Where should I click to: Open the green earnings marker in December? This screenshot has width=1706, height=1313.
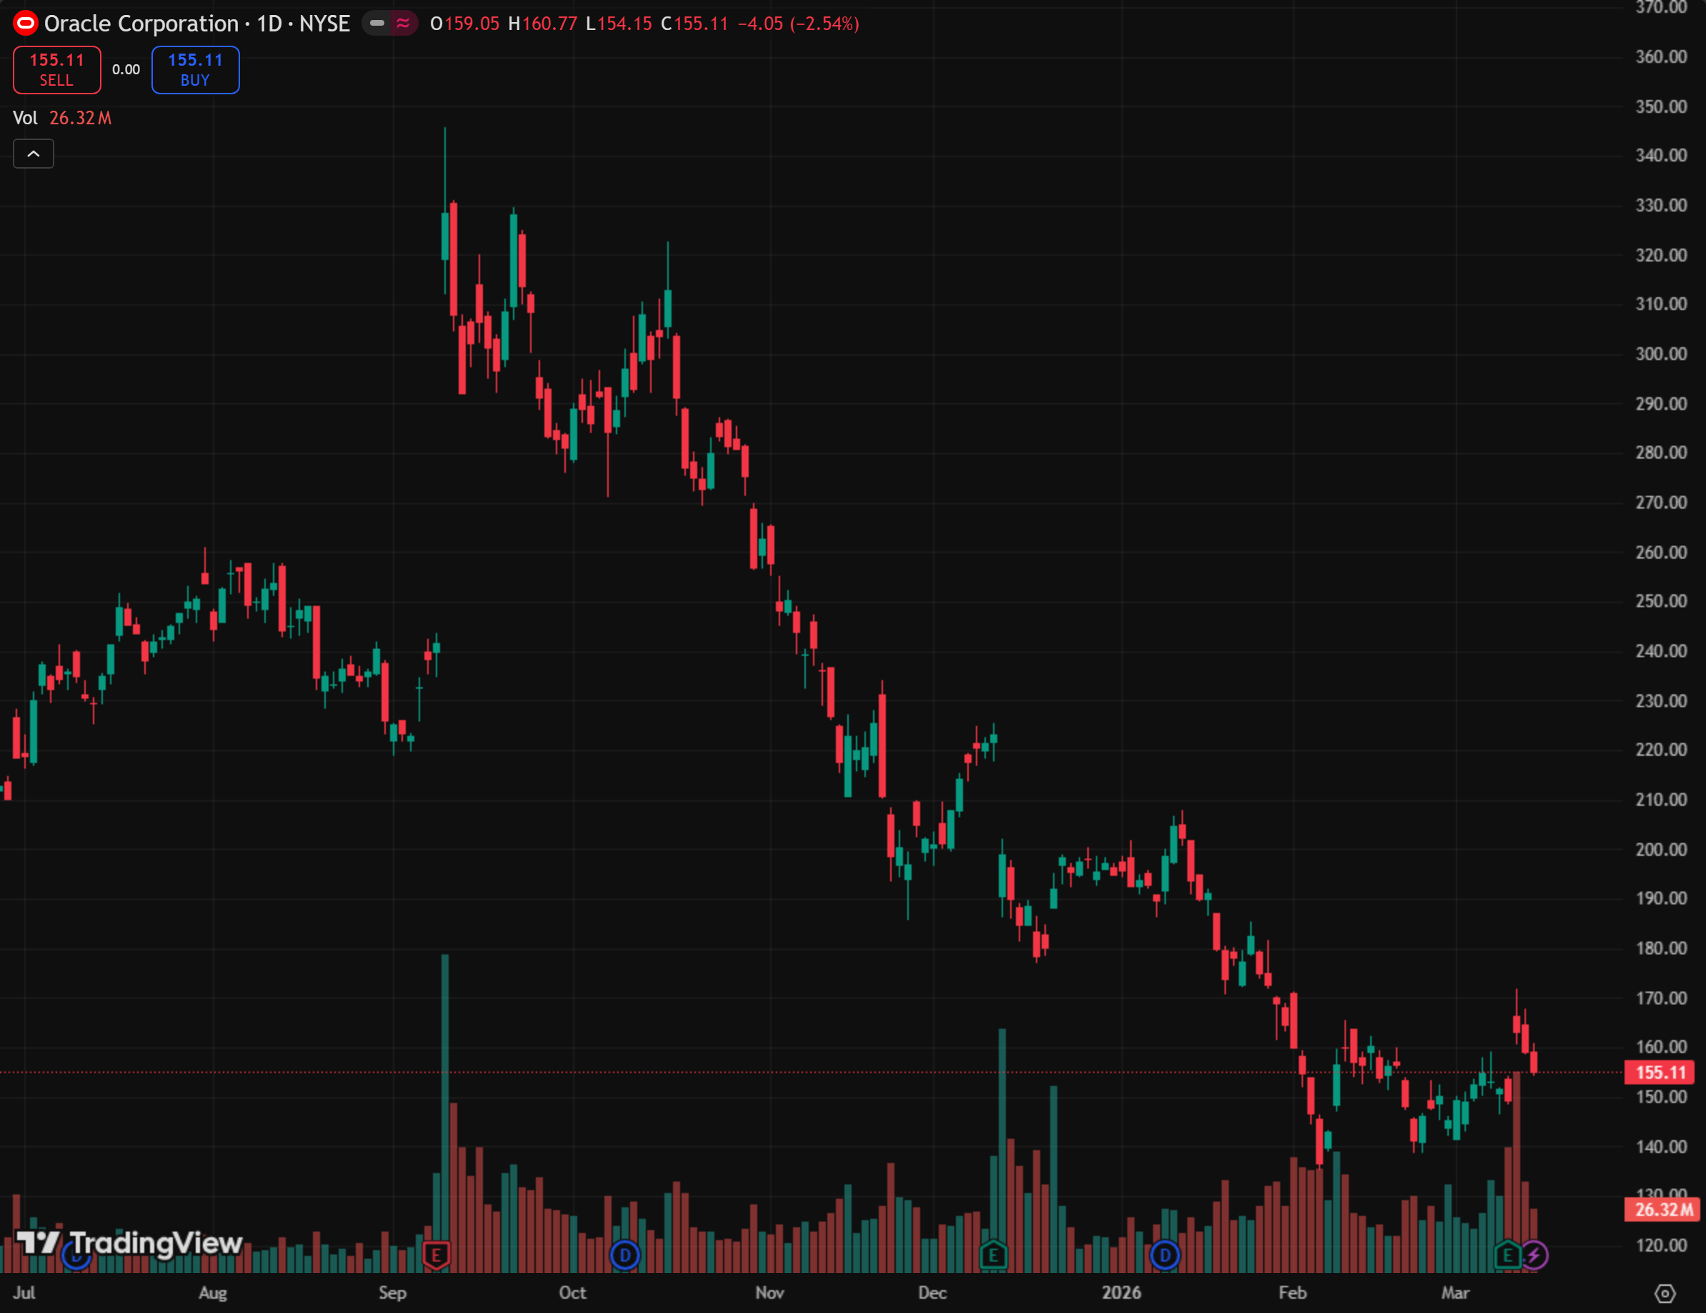994,1255
